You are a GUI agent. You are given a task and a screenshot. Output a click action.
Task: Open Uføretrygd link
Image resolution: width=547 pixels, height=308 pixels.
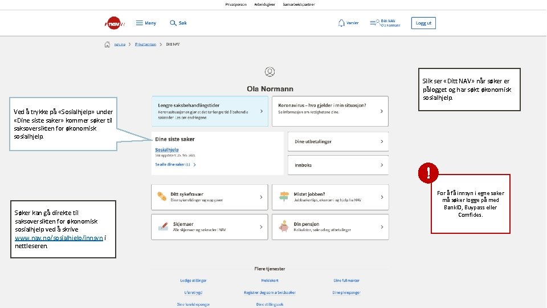click(193, 293)
